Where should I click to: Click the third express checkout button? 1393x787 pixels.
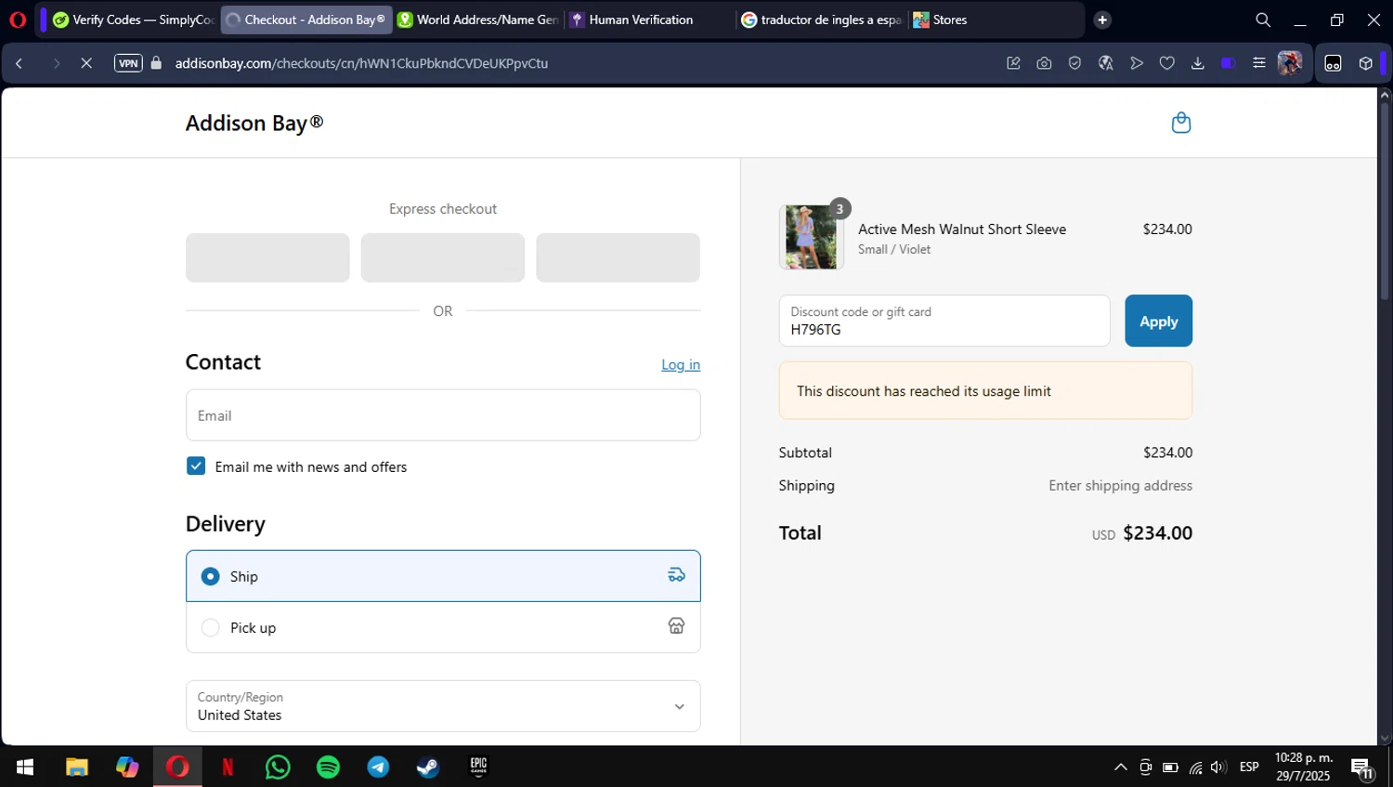pos(618,257)
